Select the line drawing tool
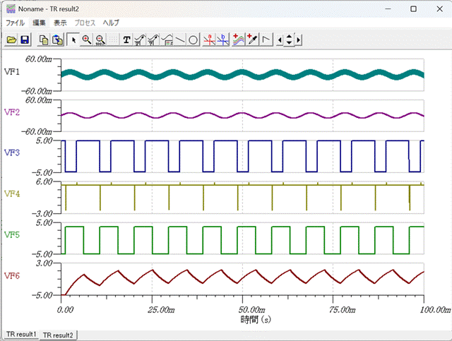The height and width of the screenshot is (341, 452). (x=180, y=40)
